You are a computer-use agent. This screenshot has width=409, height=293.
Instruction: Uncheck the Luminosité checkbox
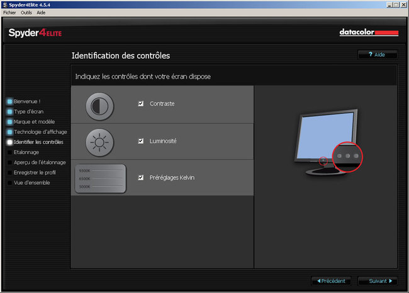140,141
